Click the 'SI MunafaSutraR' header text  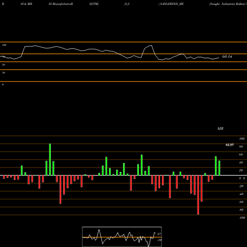pos(61,4)
